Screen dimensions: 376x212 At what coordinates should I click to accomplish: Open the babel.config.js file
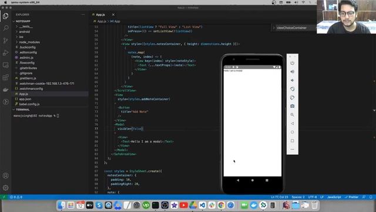(x=29, y=104)
